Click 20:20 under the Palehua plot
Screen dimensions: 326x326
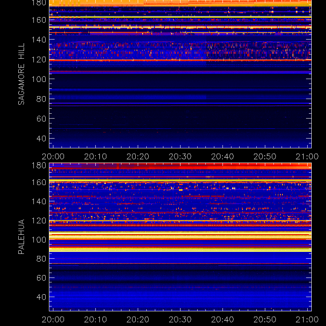tap(138, 319)
